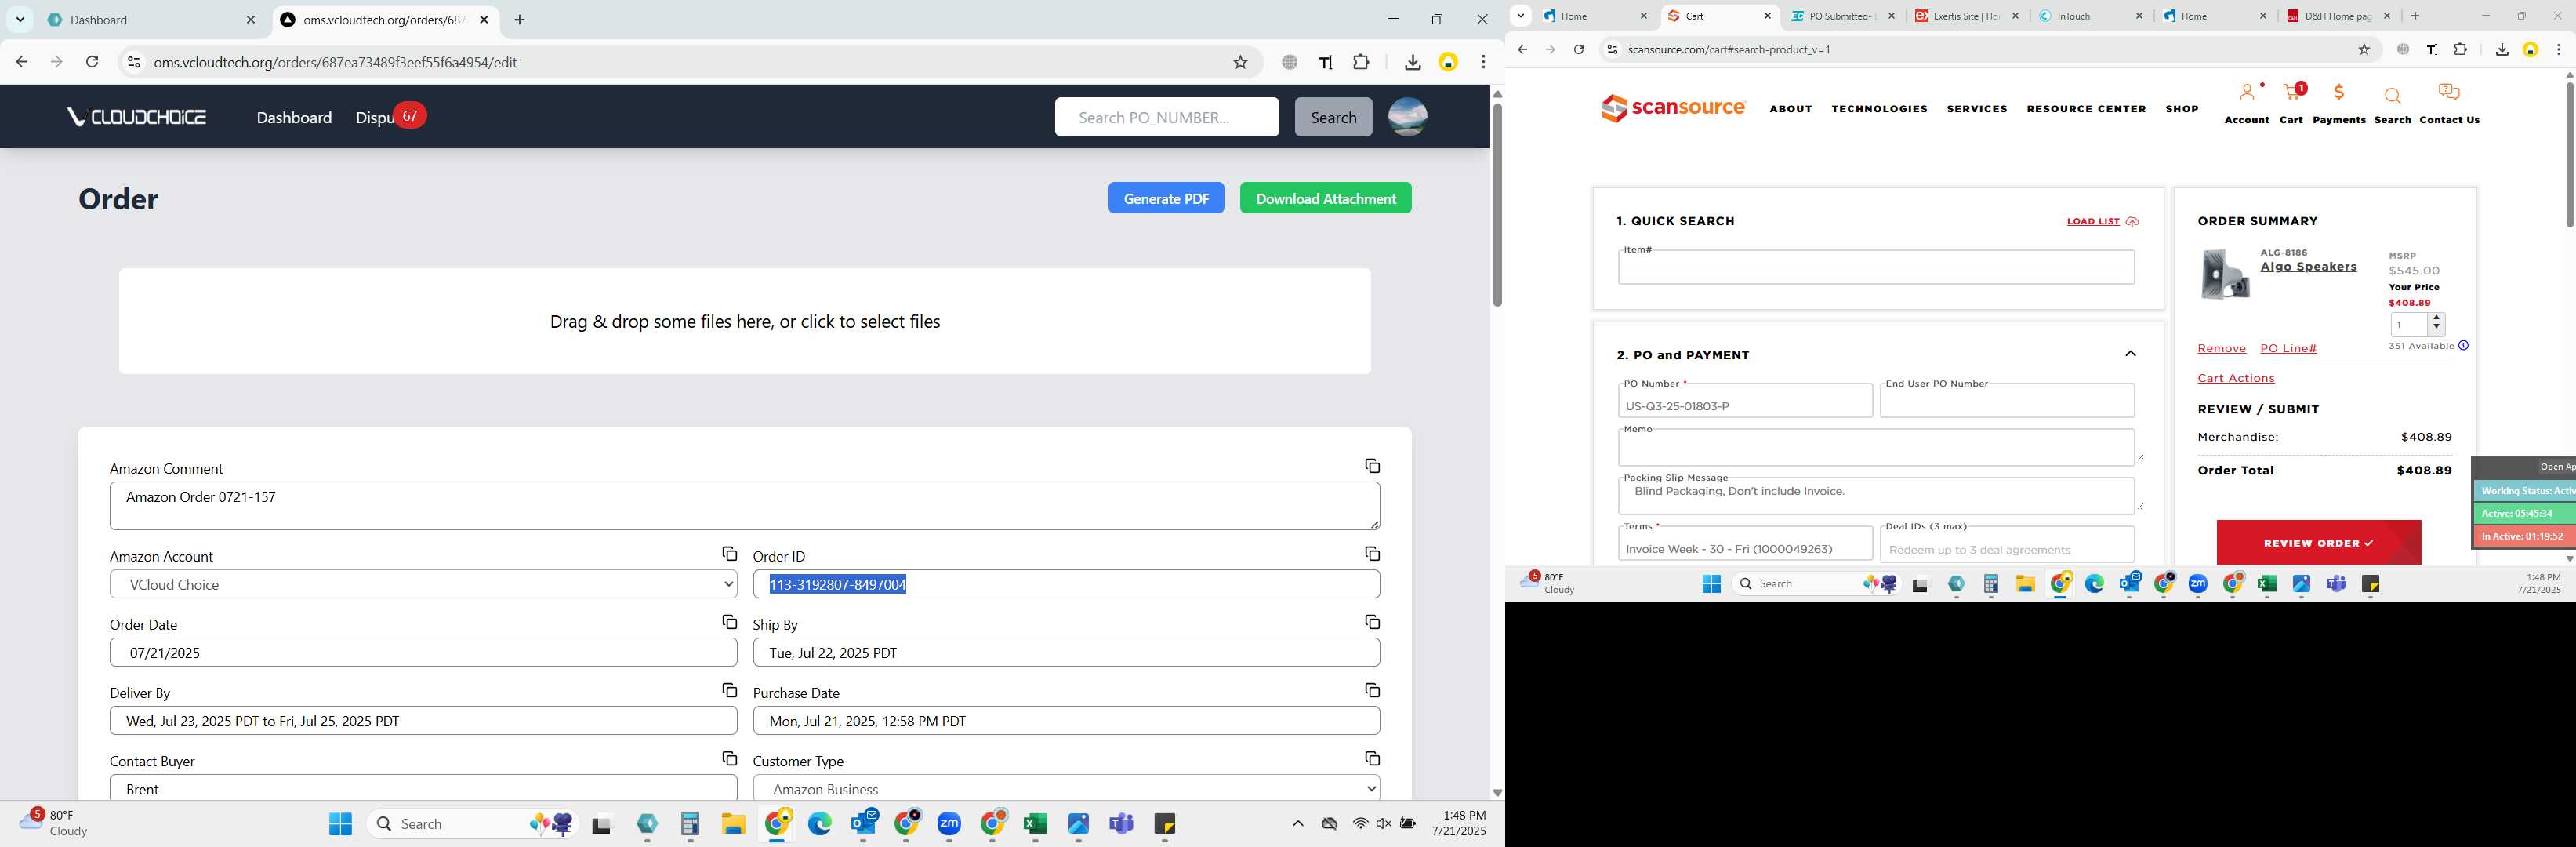Click the CloudChoice logo
The height and width of the screenshot is (847, 2576).
click(136, 117)
